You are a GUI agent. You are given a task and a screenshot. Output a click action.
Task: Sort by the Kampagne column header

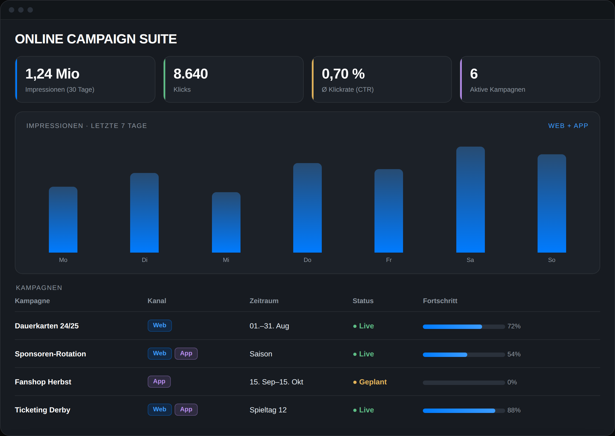[x=32, y=301]
